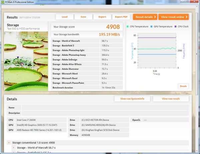Click the 364.4 s result value
This screenshot has height=154, width=200.
tap(105, 55)
